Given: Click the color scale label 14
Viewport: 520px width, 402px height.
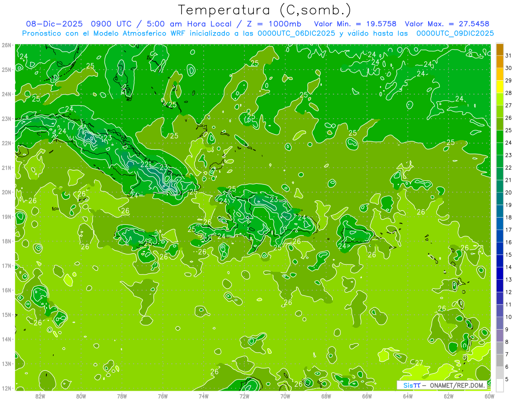Looking at the screenshot, I should pos(509,267).
